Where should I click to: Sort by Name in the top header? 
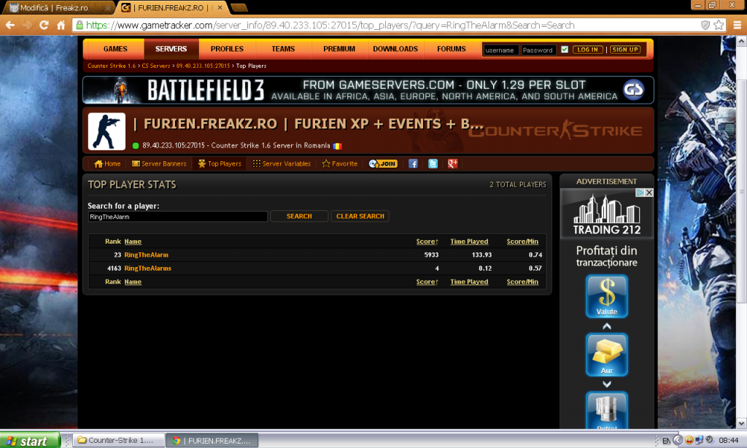pos(133,242)
